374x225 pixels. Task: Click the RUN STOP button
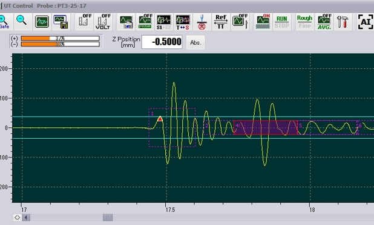281,22
